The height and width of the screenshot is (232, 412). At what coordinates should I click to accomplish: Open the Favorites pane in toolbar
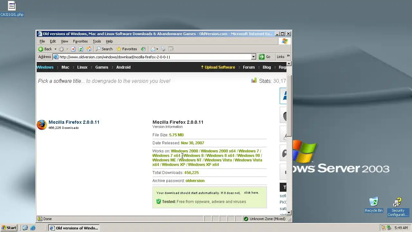point(127,49)
